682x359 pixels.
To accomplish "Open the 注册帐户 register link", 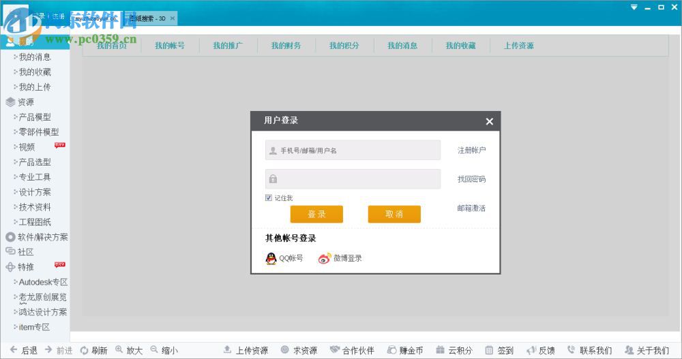I will point(471,151).
